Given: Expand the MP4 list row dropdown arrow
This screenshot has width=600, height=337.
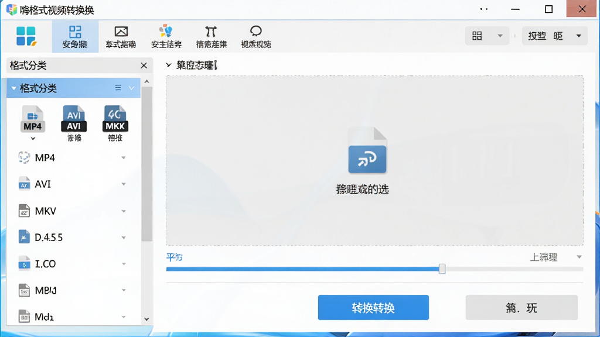Looking at the screenshot, I should pos(124,158).
